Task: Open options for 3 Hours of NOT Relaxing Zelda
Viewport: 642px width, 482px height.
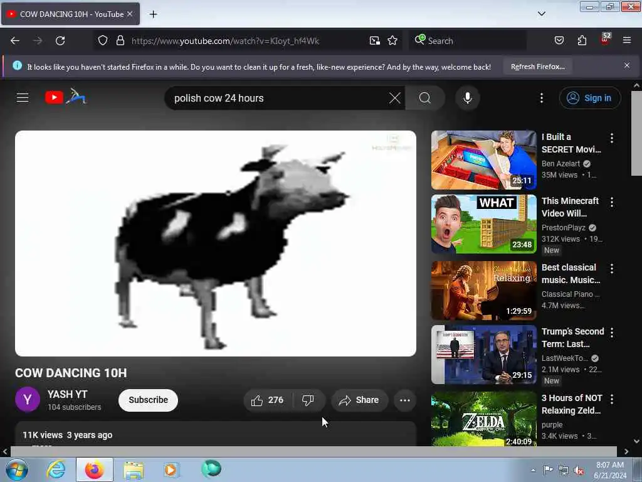Action: click(x=612, y=399)
